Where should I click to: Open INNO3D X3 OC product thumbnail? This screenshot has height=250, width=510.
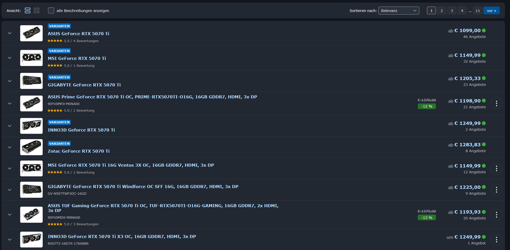pos(31,240)
